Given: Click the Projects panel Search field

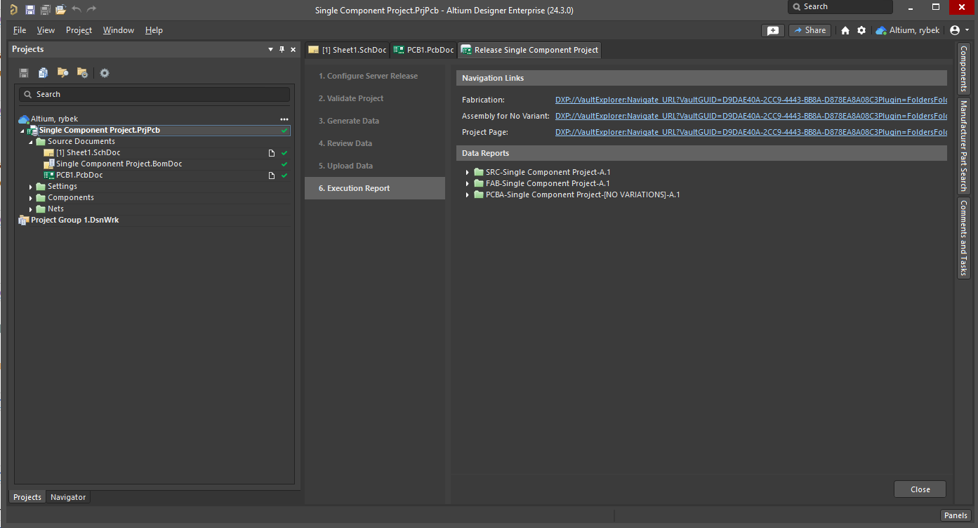Looking at the screenshot, I should (154, 94).
